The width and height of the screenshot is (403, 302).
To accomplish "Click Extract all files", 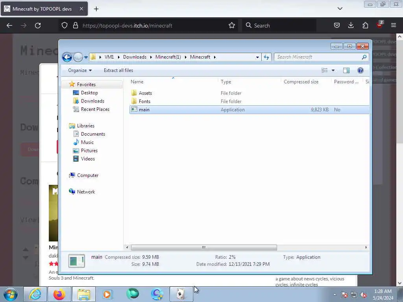I will click(118, 70).
